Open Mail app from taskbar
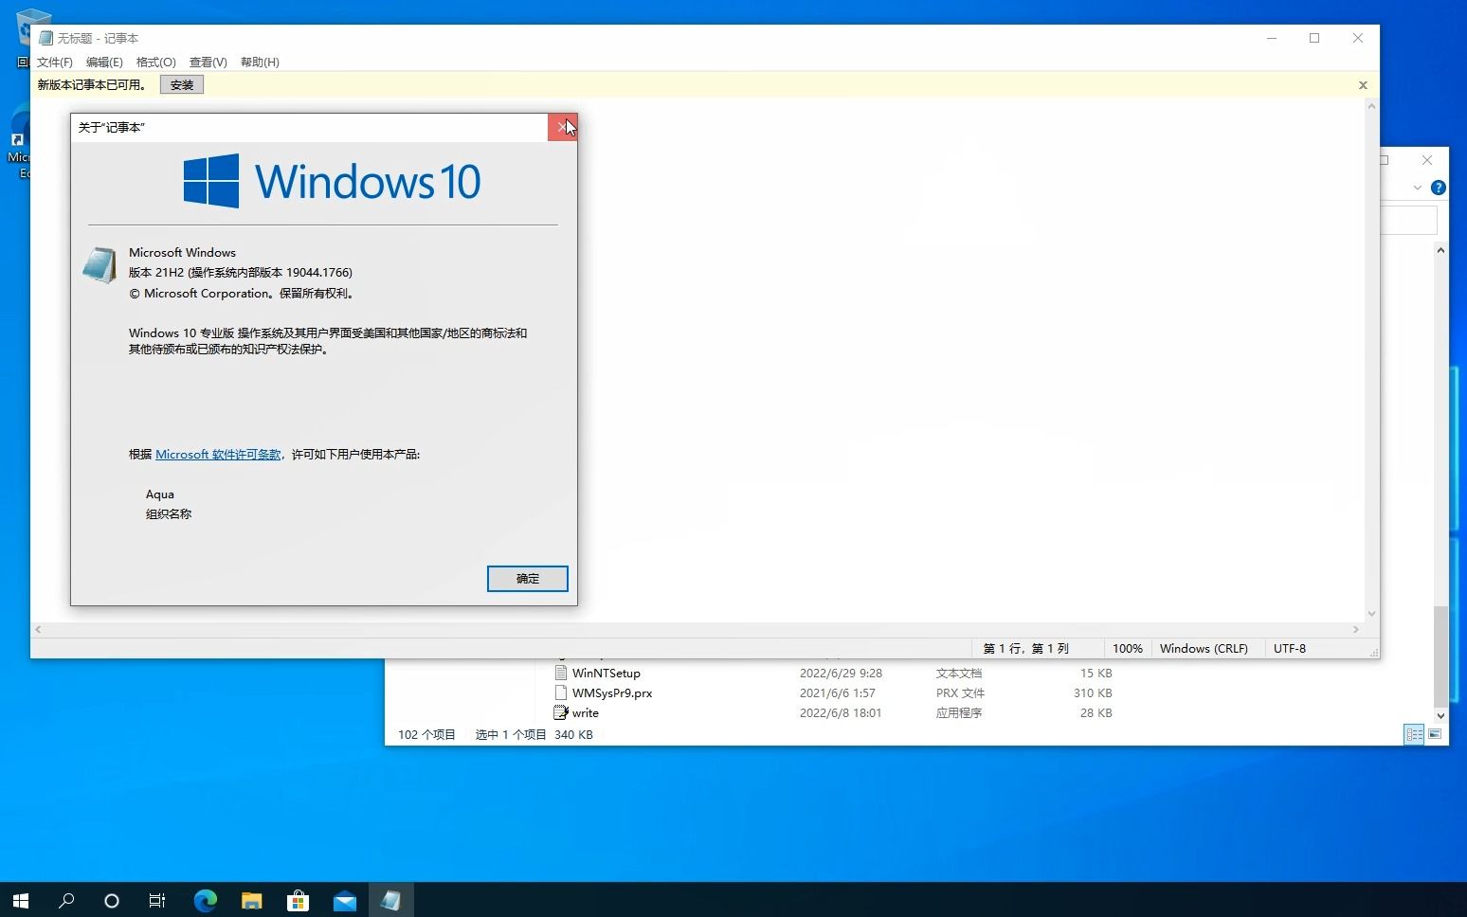Image resolution: width=1467 pixels, height=917 pixels. click(x=345, y=901)
